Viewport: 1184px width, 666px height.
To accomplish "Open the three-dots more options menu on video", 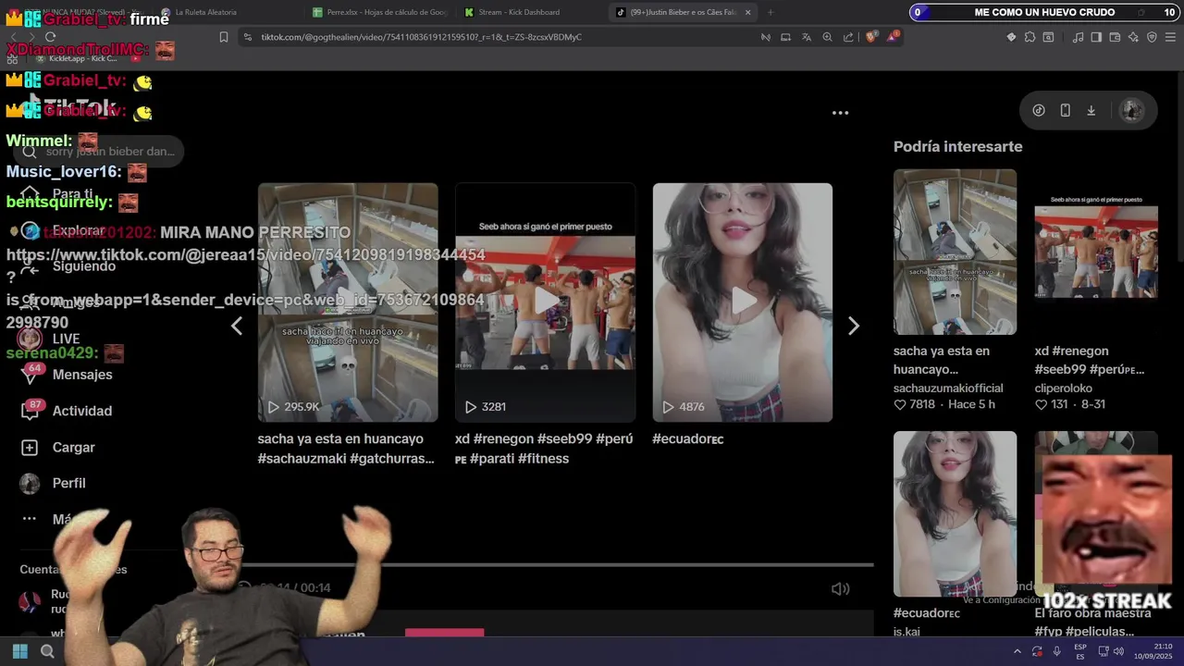I will pos(840,113).
